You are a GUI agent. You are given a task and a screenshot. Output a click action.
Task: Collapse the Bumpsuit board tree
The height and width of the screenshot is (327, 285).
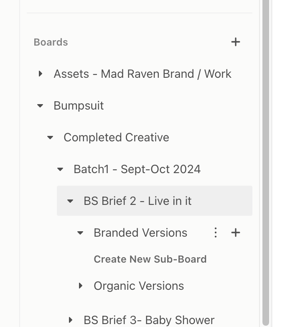(x=41, y=106)
